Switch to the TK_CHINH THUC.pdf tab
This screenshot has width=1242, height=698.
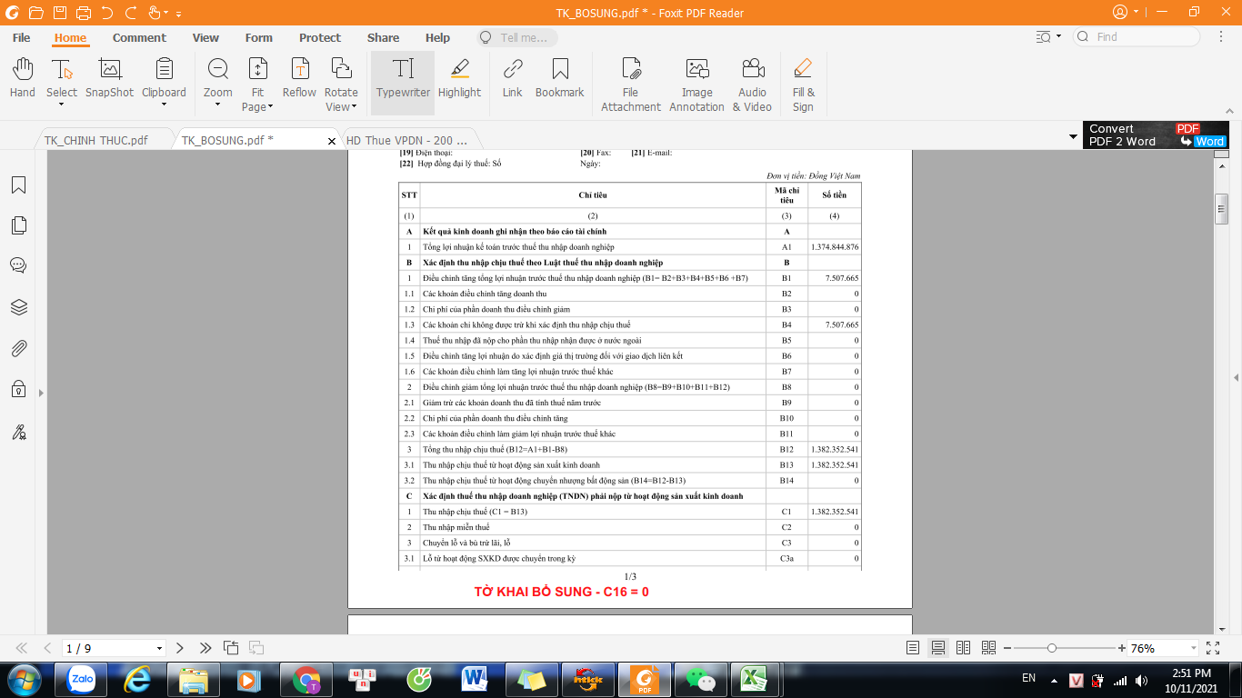[x=96, y=141]
